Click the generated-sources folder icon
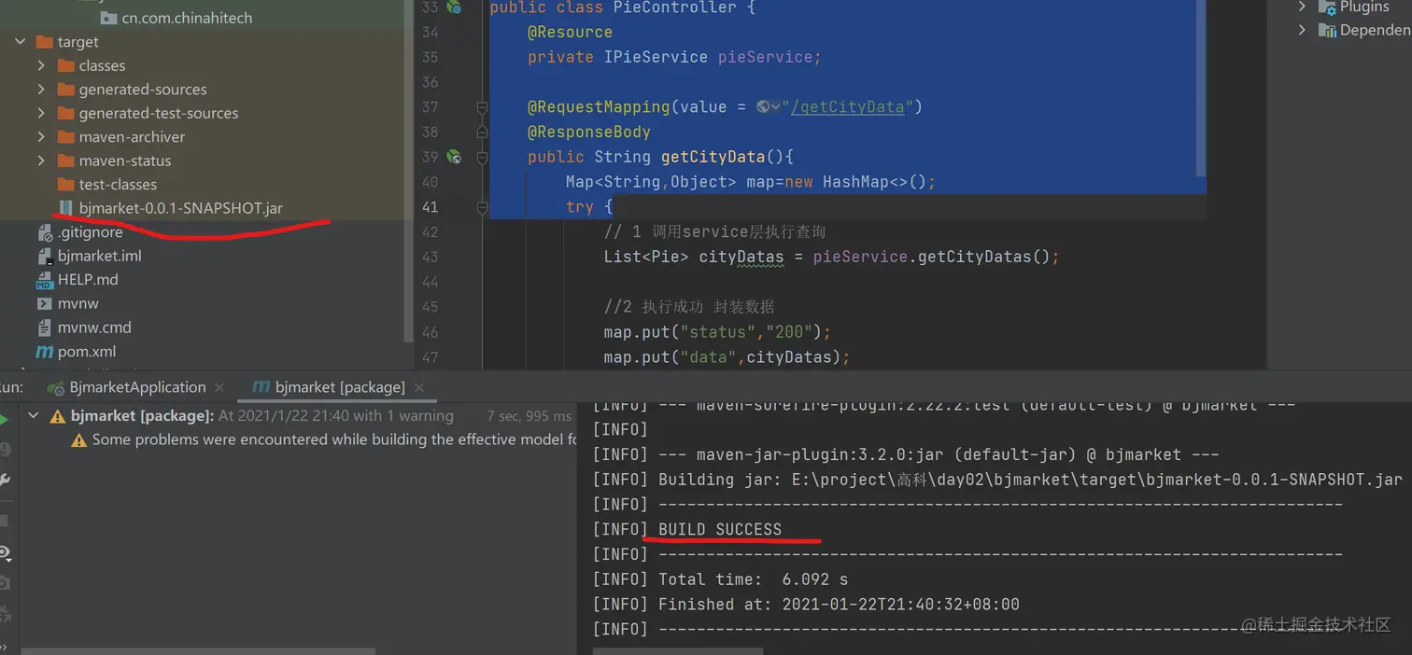1412x655 pixels. coord(65,90)
